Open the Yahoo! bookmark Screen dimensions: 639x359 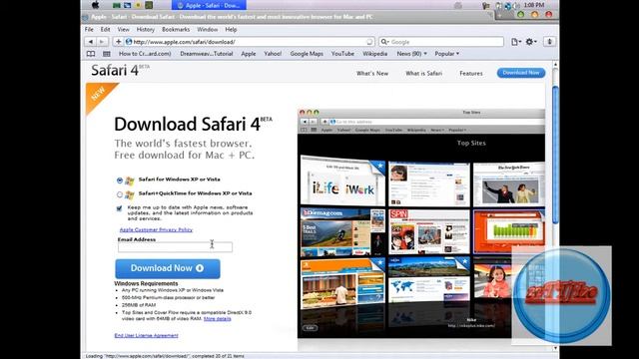pyautogui.click(x=273, y=54)
